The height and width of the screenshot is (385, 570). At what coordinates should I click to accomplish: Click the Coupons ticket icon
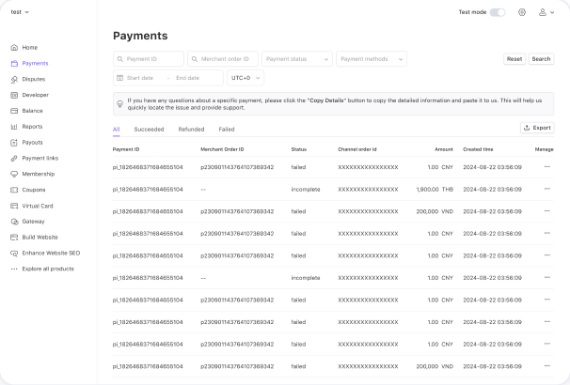tap(14, 190)
